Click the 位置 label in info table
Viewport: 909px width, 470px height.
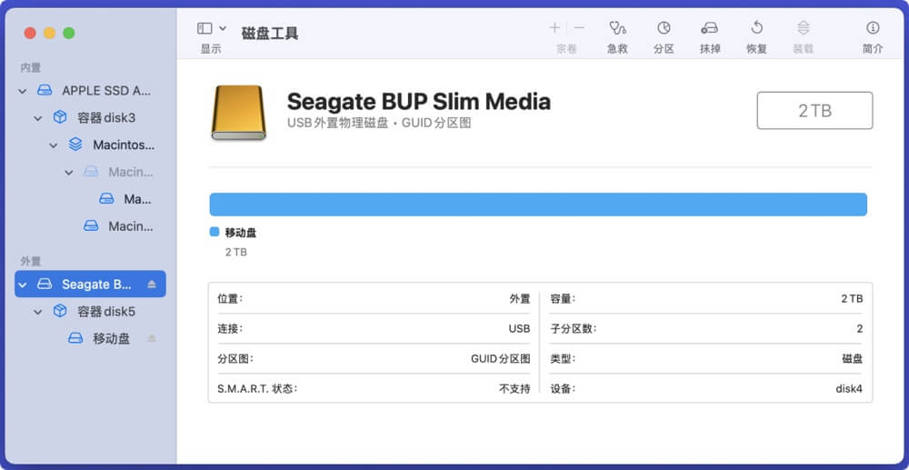230,298
